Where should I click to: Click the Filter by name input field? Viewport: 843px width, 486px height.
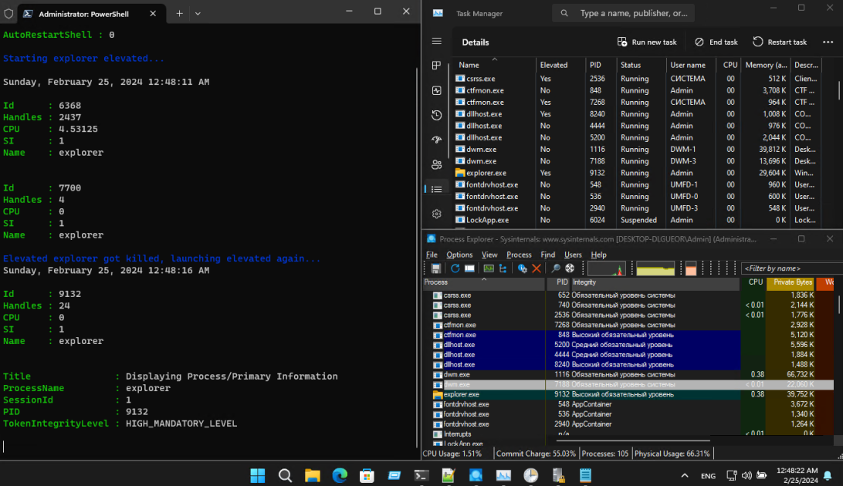[x=791, y=268]
